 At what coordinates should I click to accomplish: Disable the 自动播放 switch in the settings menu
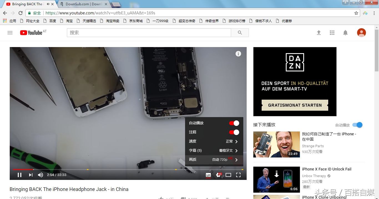coord(234,123)
